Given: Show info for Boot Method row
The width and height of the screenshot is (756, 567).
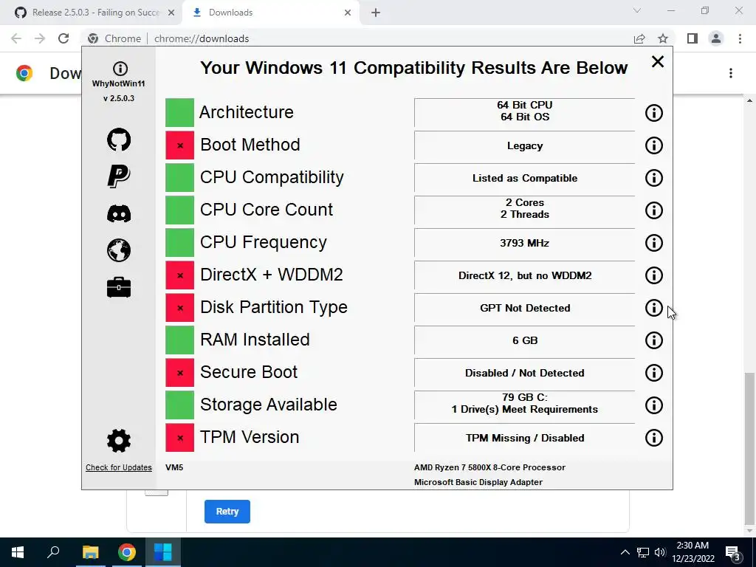Looking at the screenshot, I should point(654,145).
